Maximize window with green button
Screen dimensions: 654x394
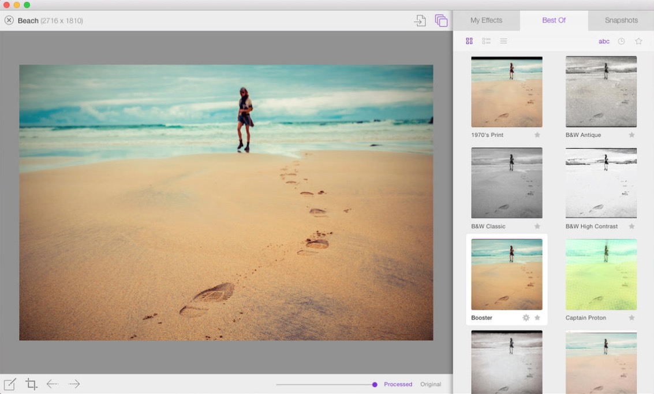(x=27, y=5)
